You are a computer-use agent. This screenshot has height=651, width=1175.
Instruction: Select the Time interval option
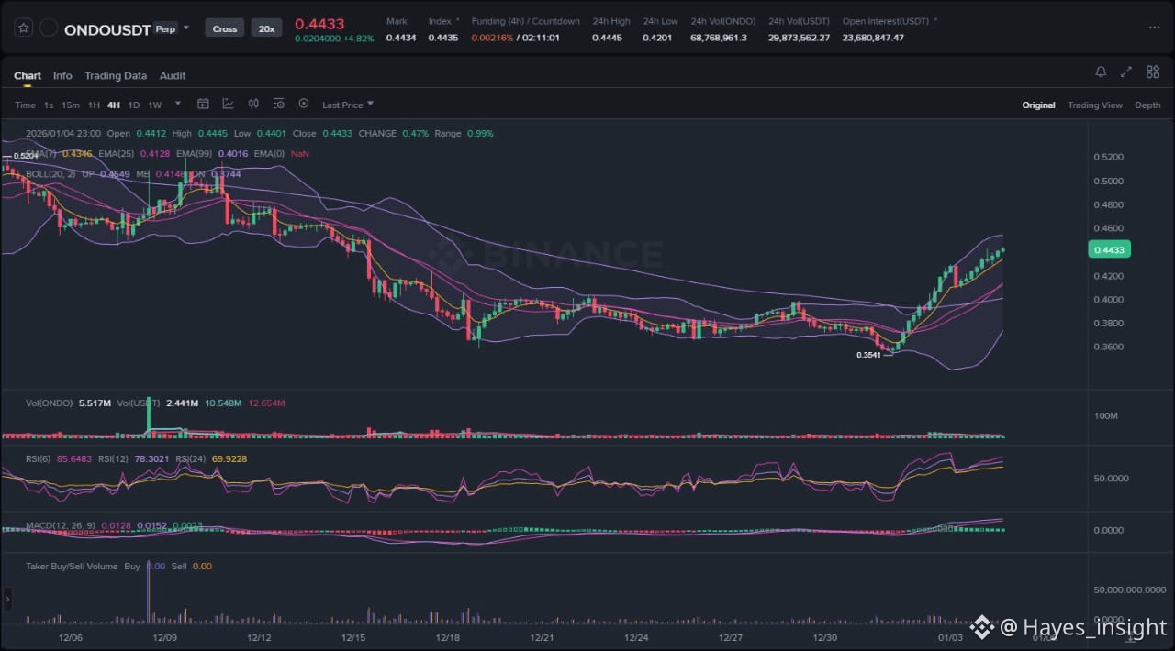[25, 105]
